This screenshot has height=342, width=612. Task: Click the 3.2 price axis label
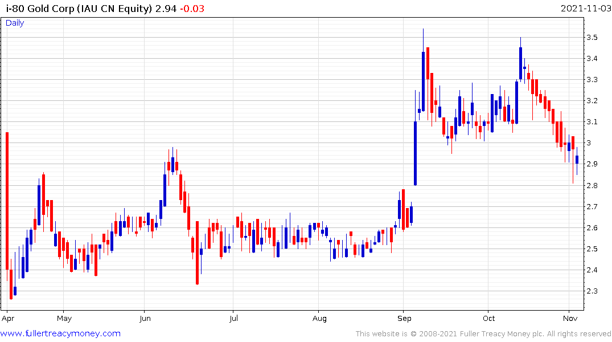pos(592,101)
